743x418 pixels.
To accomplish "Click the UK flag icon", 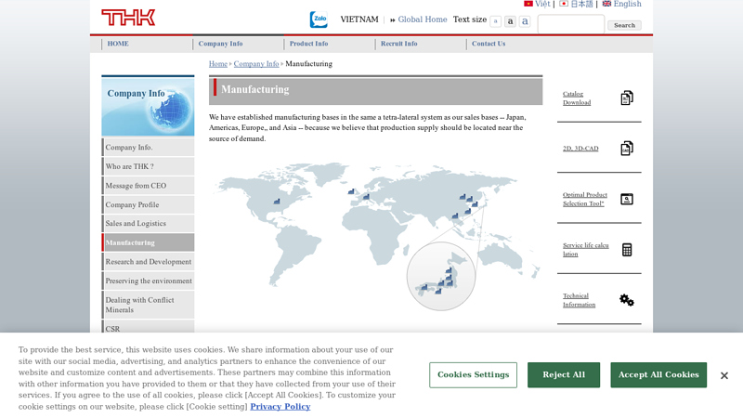I will coord(606,4).
